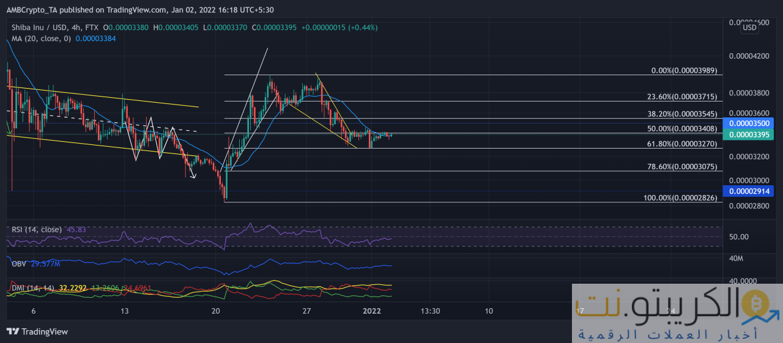Click the 50.00% (0.00003408) Fibonacci label
The height and width of the screenshot is (343, 783).
(681, 129)
